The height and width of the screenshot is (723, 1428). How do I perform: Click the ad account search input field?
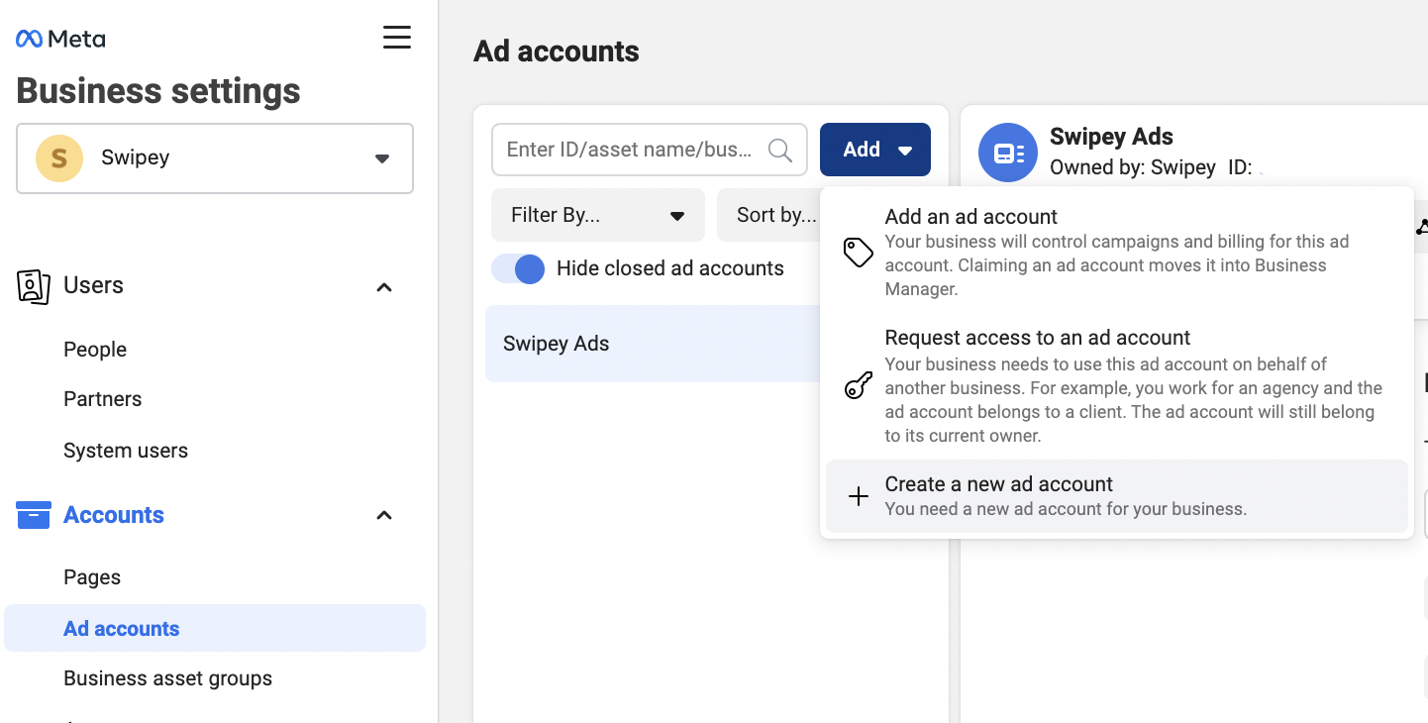[650, 150]
